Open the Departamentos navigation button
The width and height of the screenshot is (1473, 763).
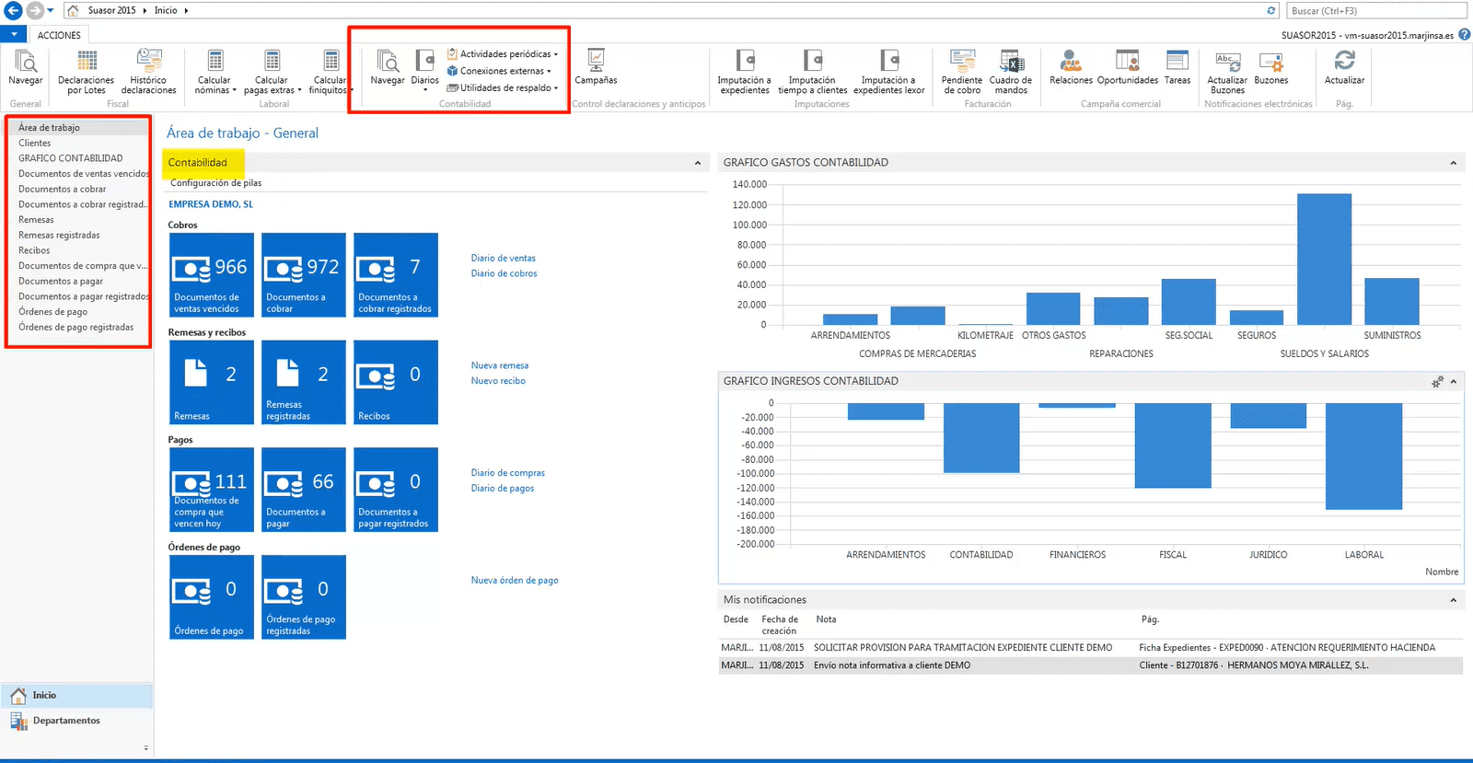(x=76, y=721)
